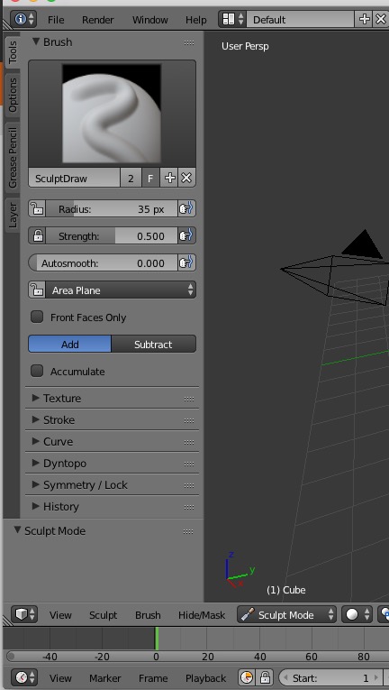Enable the Accumulate checkbox
Screen dimensions: 389x690
tap(37, 371)
